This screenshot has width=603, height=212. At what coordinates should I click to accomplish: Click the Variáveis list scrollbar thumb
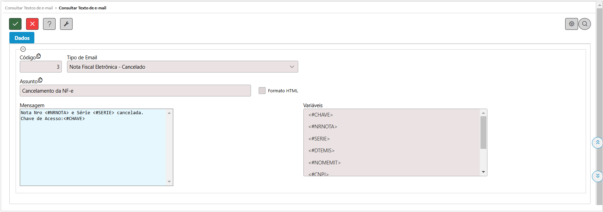coord(483,133)
